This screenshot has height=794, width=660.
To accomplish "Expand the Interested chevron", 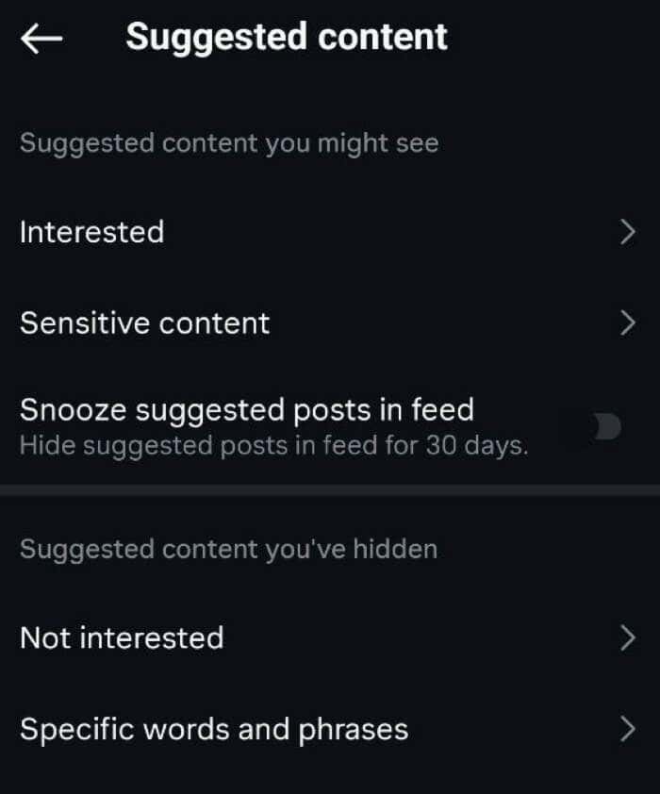I will tap(629, 232).
